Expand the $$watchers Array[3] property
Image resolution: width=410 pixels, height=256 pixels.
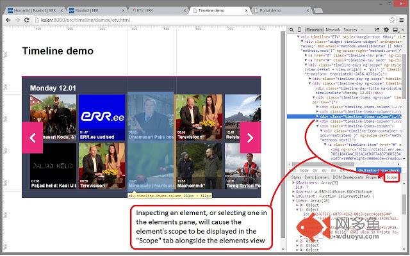[293, 183]
